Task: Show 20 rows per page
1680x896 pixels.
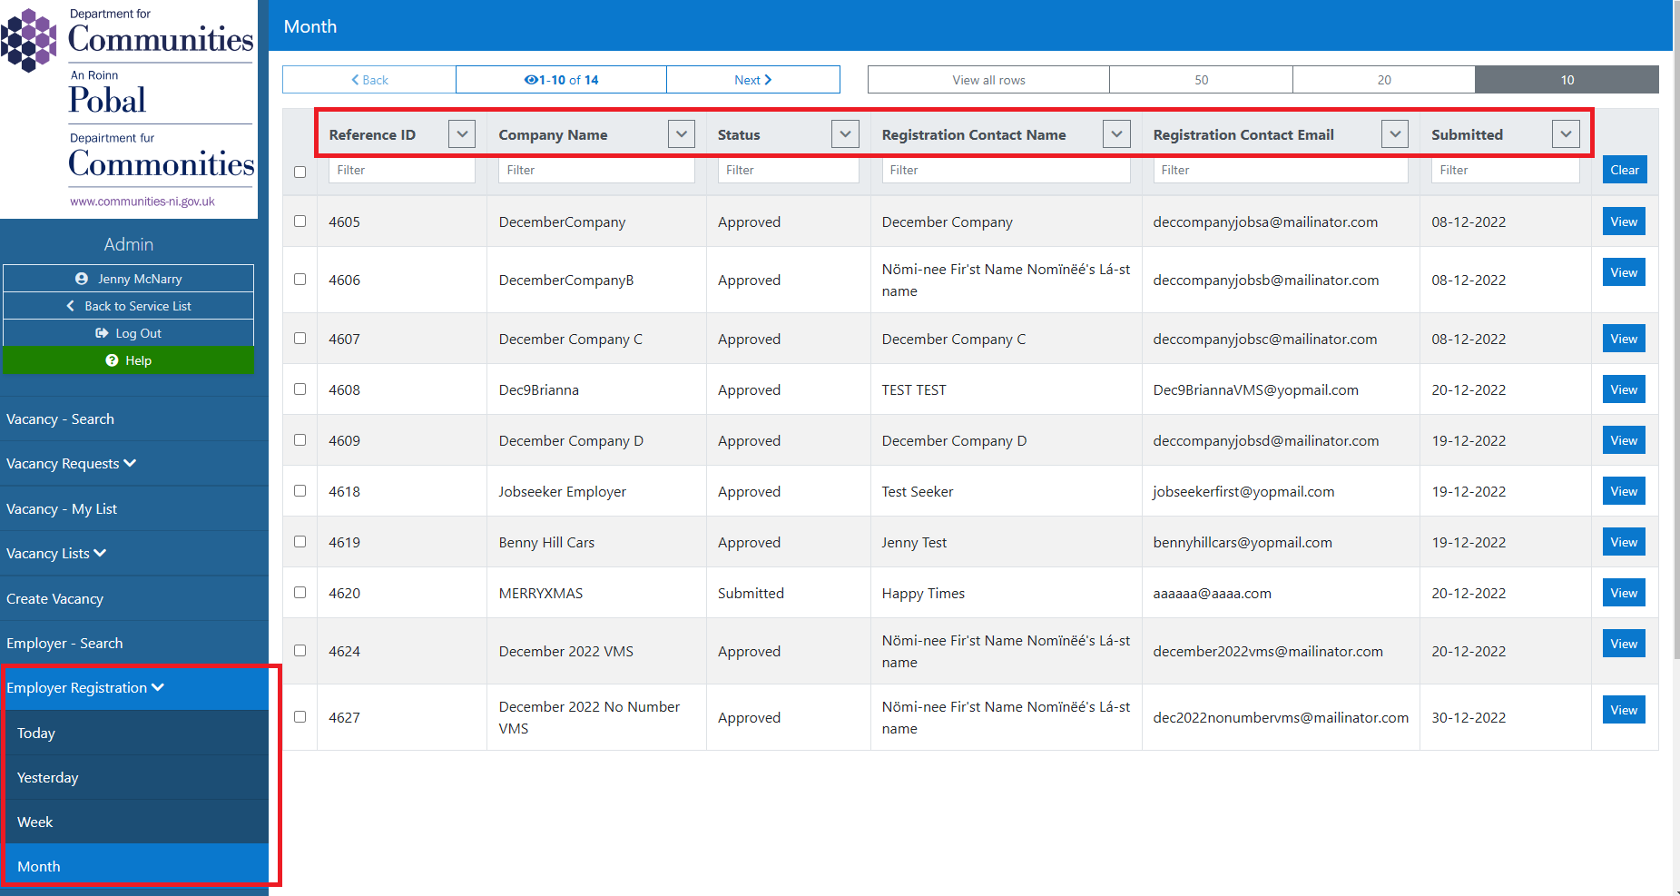Action: point(1384,80)
